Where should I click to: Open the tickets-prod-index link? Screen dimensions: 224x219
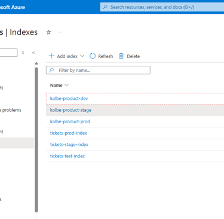click(x=69, y=133)
